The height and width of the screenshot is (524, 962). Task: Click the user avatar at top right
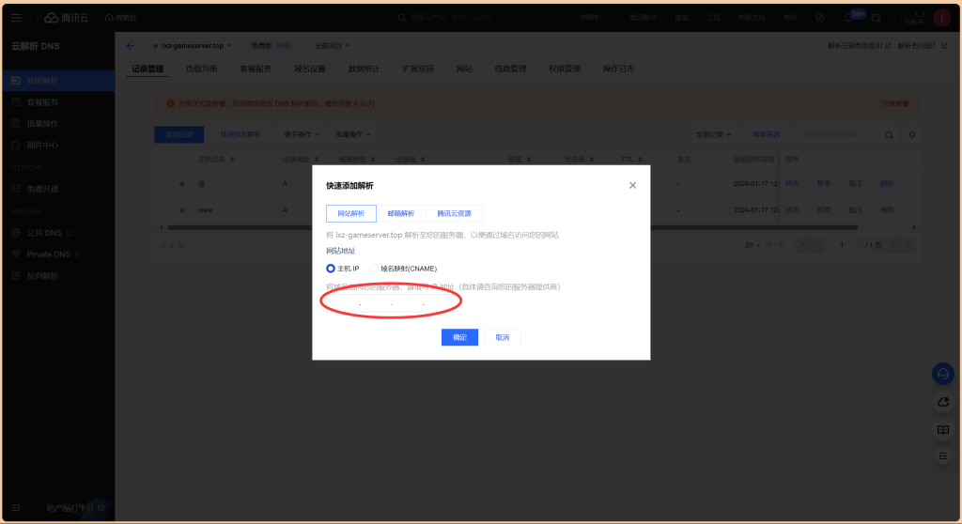(942, 17)
